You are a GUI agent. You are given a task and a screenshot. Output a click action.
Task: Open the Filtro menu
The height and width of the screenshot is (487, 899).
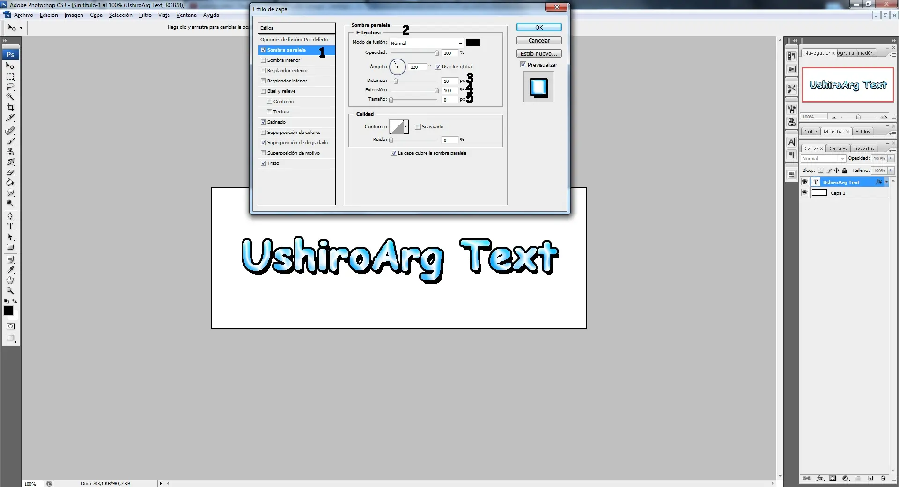tap(145, 15)
